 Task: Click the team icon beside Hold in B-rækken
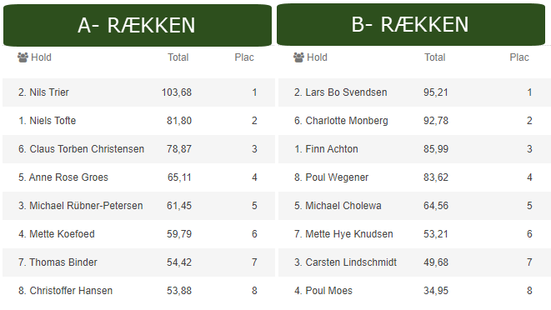tap(298, 57)
